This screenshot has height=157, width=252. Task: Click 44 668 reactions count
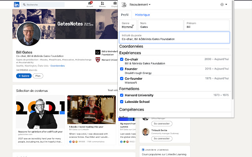82,142
